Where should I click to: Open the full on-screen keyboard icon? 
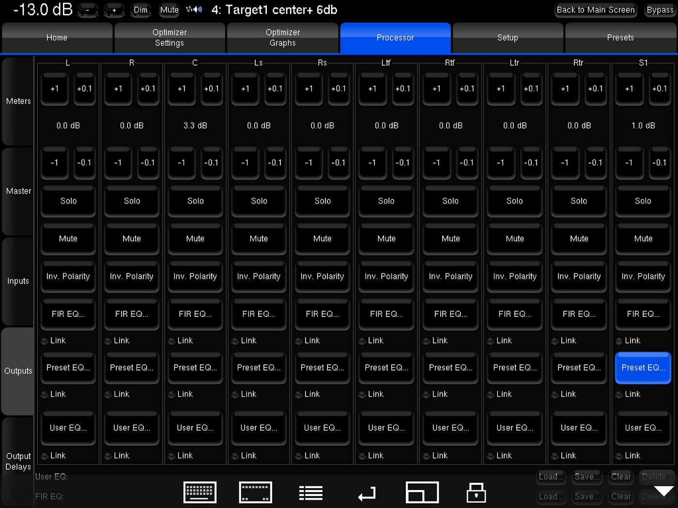pos(200,493)
